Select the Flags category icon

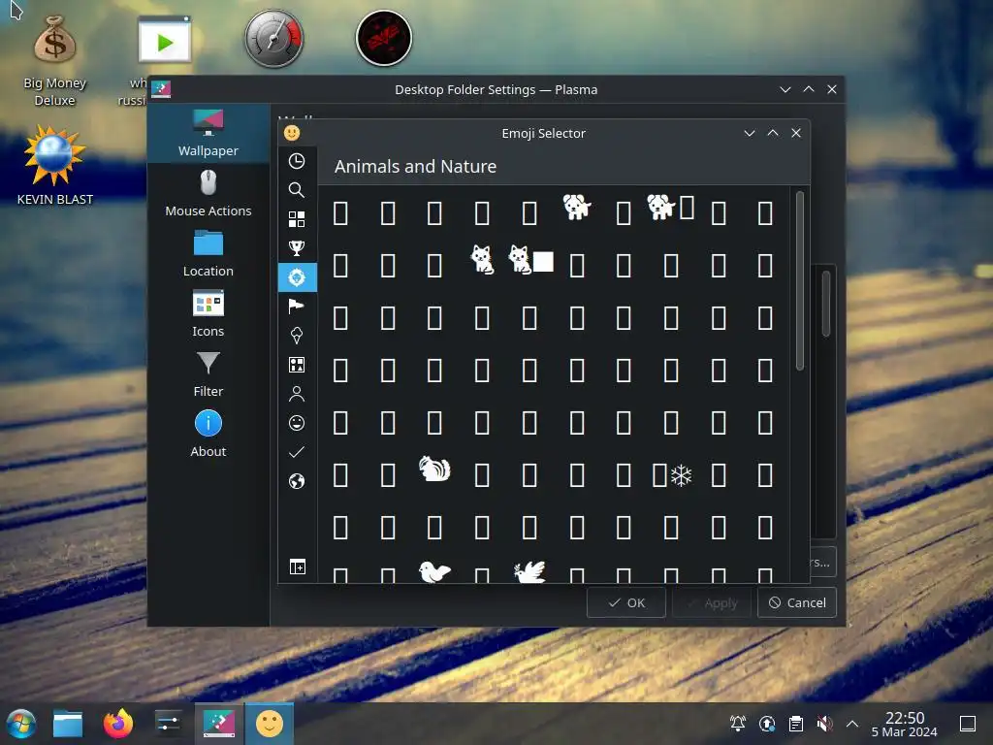pyautogui.click(x=297, y=307)
